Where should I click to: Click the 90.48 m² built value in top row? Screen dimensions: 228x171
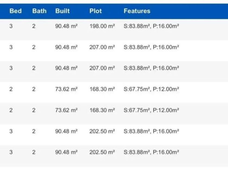pos(66,26)
